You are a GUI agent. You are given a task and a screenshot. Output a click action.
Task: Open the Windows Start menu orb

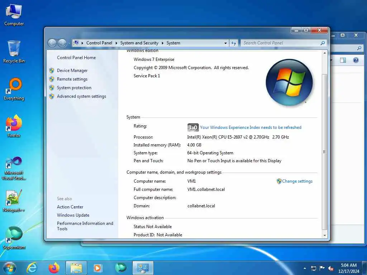tap(10, 268)
